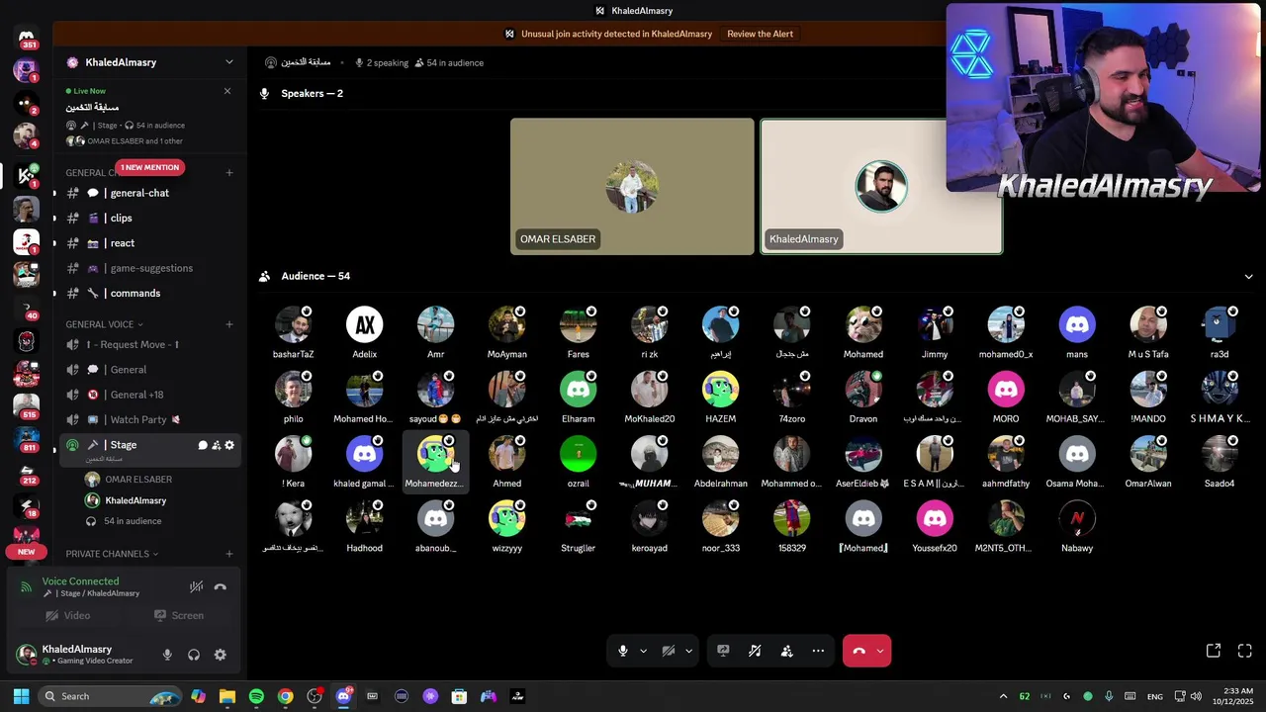Screen dimensions: 1266x712
Task: Deafen with headphones icon in user panel
Action: pyautogui.click(x=194, y=655)
